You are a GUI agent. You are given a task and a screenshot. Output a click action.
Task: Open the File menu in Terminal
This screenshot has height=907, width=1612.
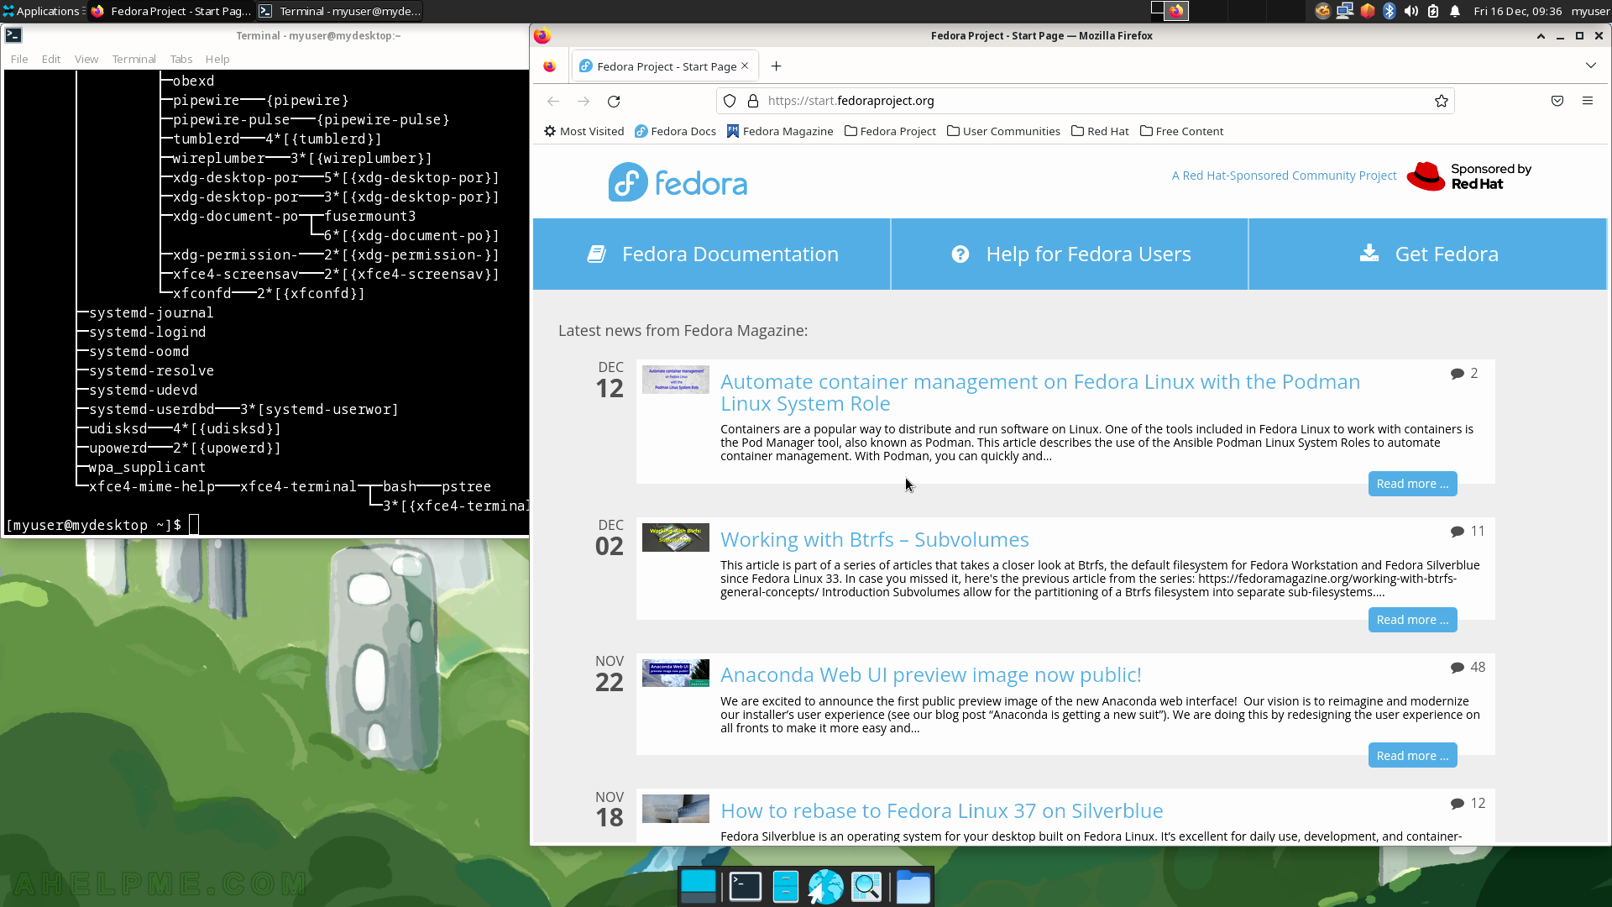point(19,59)
